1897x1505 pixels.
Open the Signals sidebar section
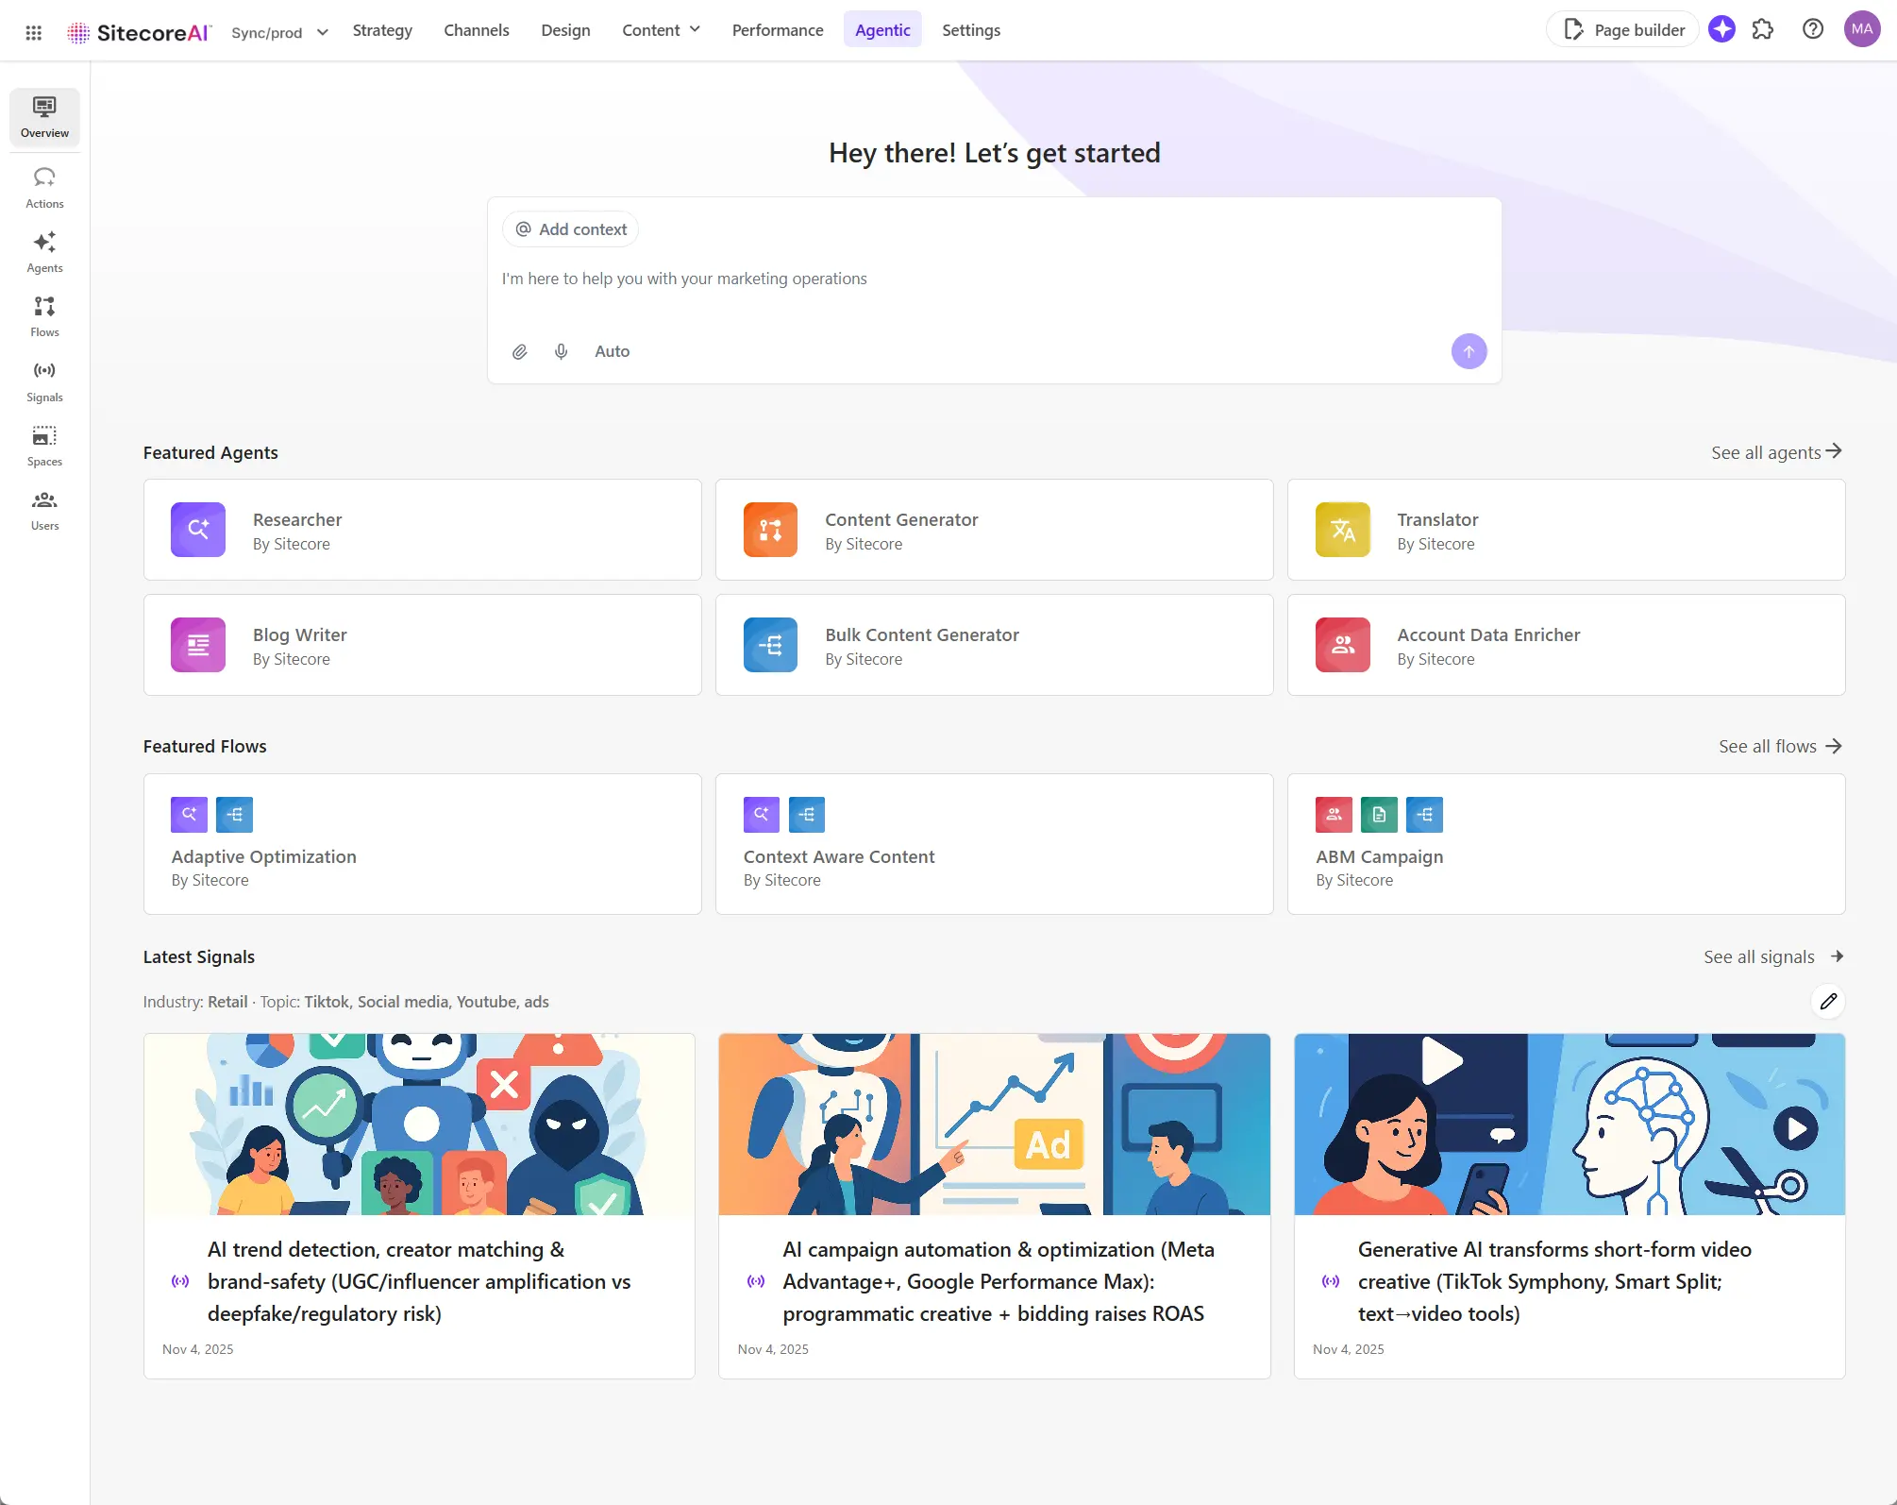click(x=44, y=380)
